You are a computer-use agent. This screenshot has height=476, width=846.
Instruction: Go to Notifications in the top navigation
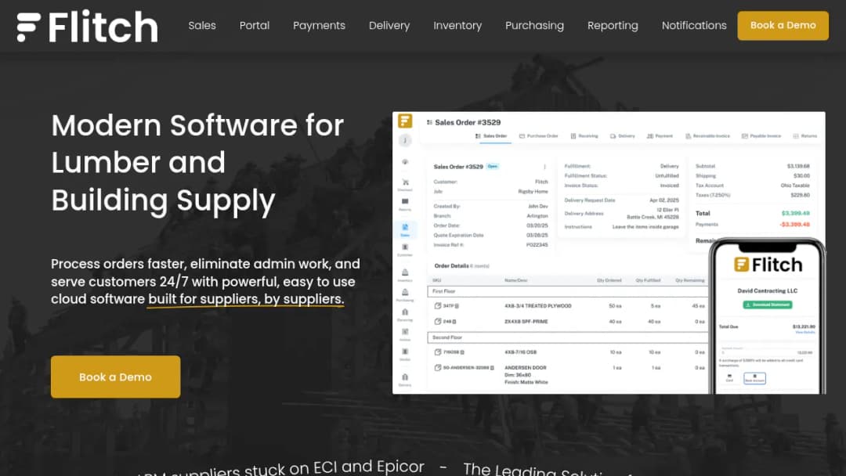pyautogui.click(x=694, y=25)
